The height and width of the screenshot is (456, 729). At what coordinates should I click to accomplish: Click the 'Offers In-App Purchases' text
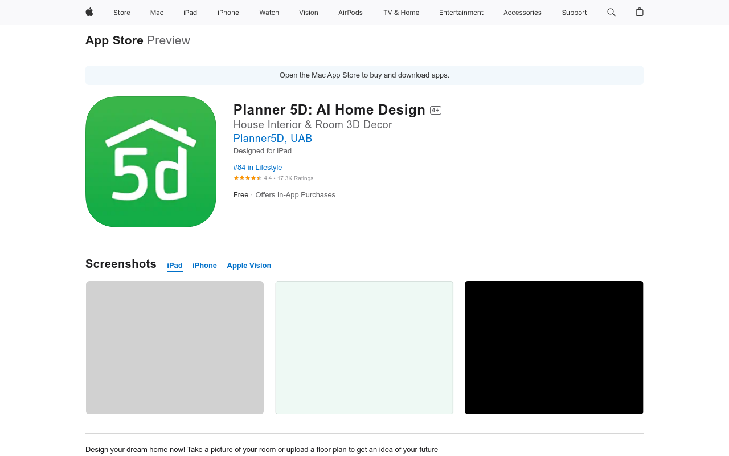296,195
